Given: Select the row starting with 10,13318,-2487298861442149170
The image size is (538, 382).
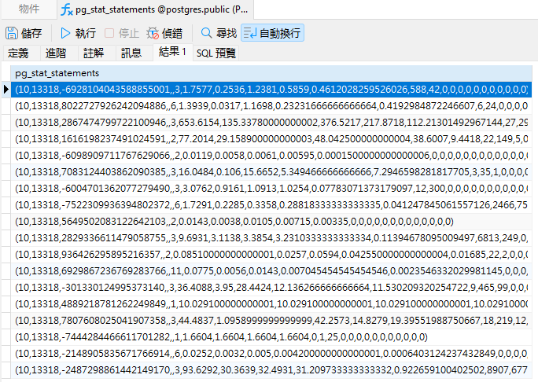Looking at the screenshot, I should click(x=267, y=369).
